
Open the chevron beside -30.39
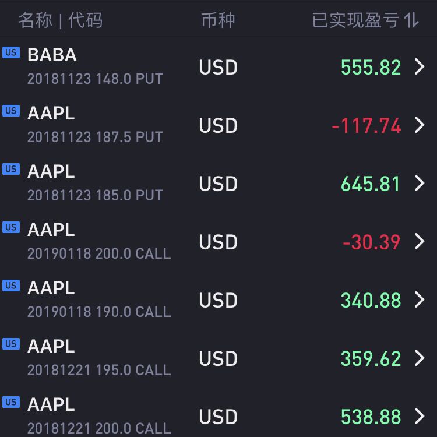tap(420, 241)
